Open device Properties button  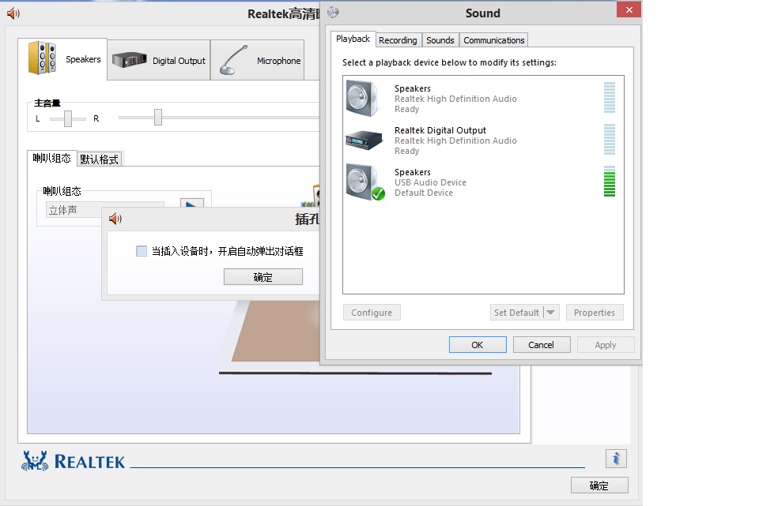pos(595,312)
